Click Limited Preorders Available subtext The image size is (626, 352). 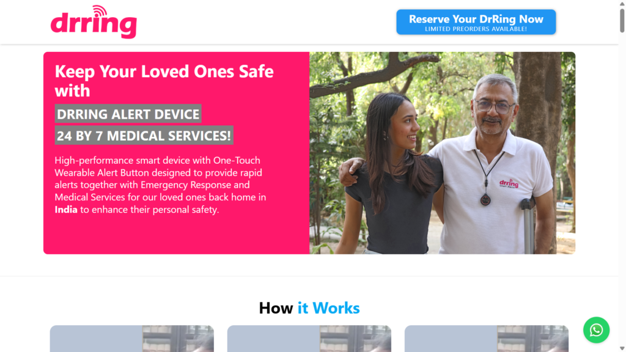click(x=476, y=29)
